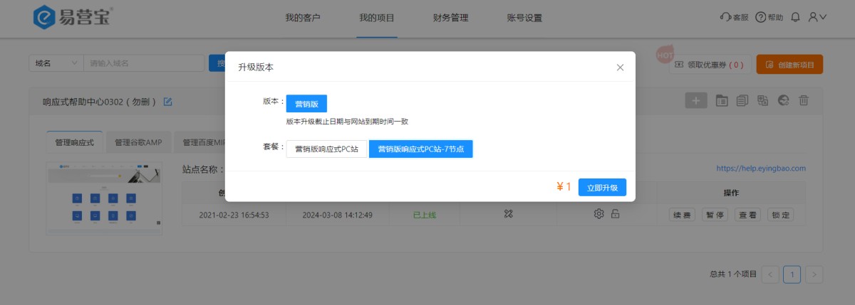
Task: Click the 续费 button
Action: (683, 215)
